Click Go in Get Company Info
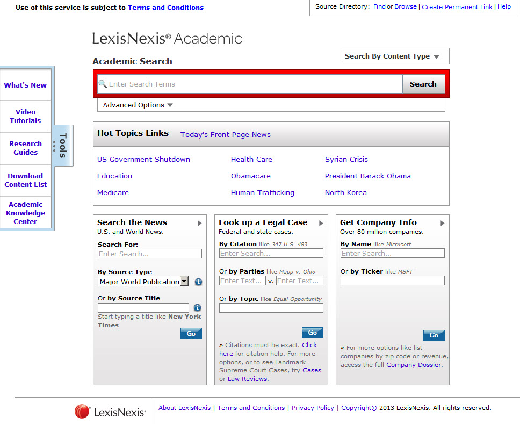Screen dimensions: 520x424 [x=434, y=335]
